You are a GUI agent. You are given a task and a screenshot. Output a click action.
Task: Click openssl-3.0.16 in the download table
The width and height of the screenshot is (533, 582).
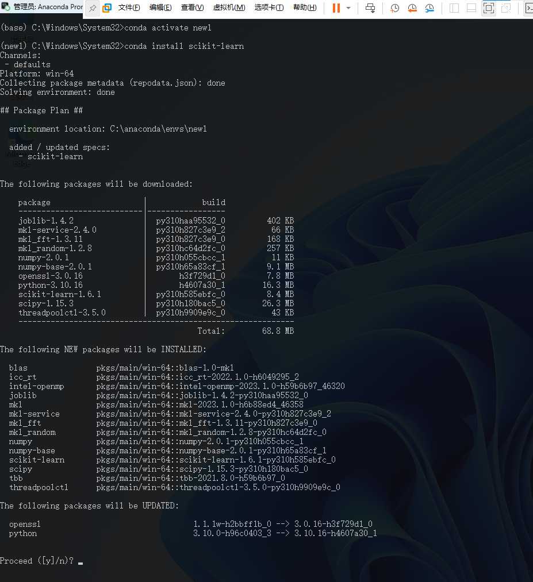point(51,276)
